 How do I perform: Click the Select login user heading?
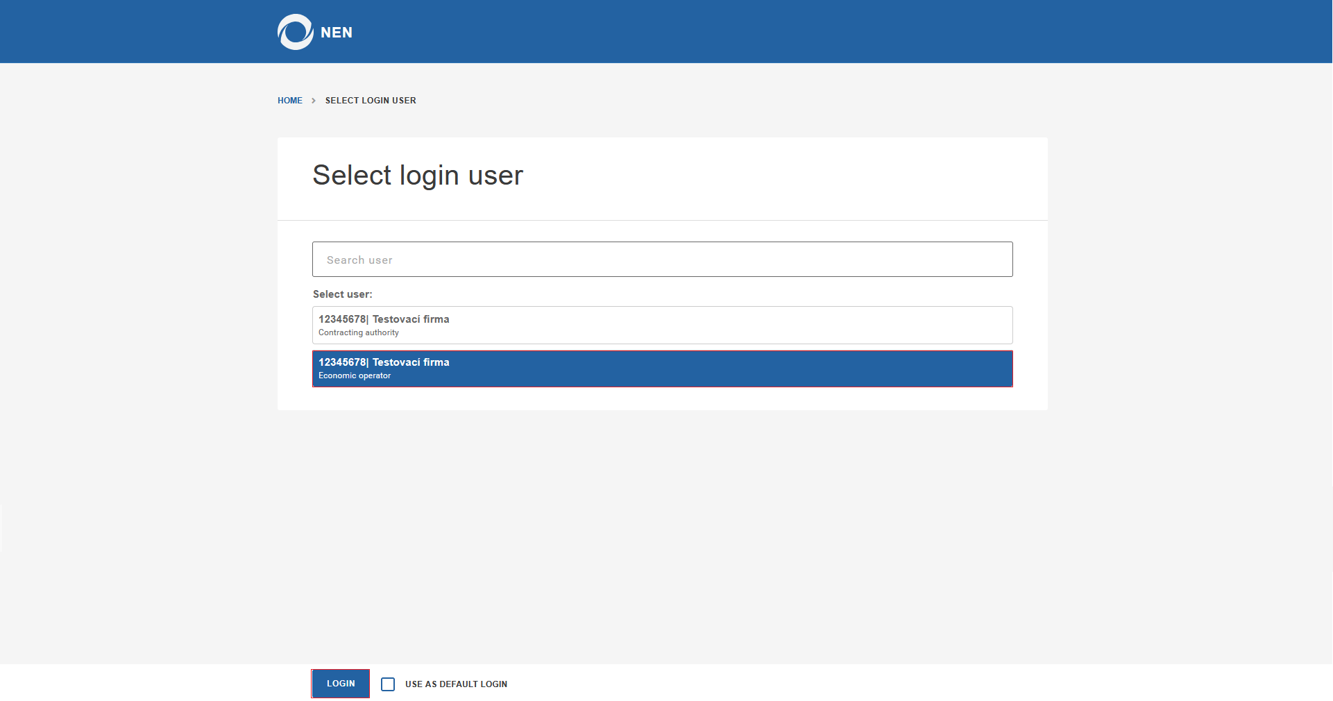point(417,175)
